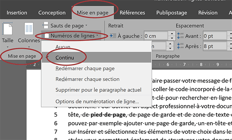Click the Colonnes columns icon
The width and height of the screenshot is (232, 140).
[x=29, y=29]
